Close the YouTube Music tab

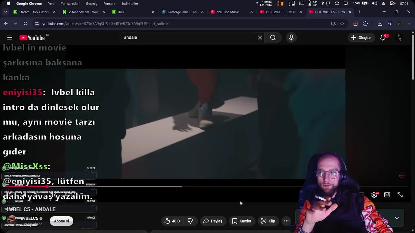[251, 12]
